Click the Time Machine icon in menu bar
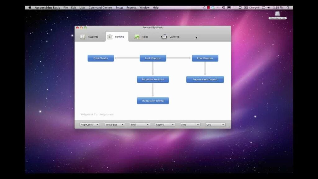 click(x=224, y=7)
